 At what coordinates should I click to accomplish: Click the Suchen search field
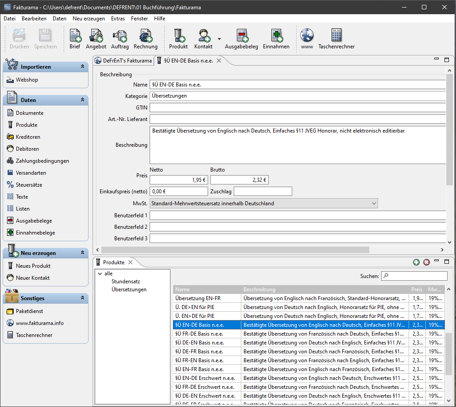pos(414,276)
